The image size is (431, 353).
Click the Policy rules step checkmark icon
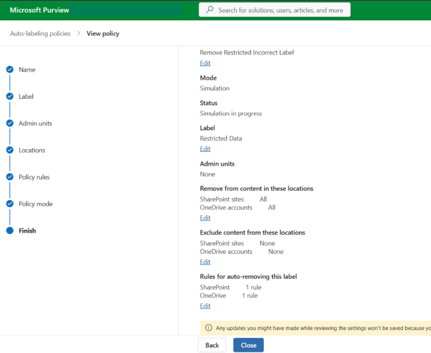pos(10,177)
